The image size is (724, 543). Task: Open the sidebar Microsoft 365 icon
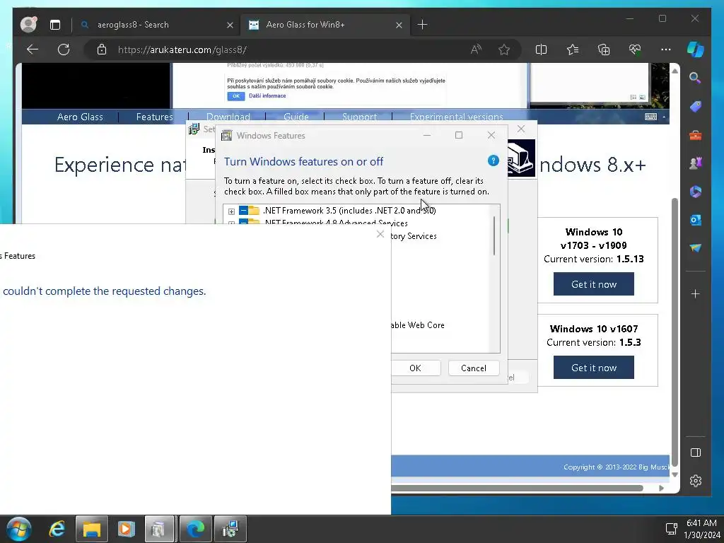[696, 192]
